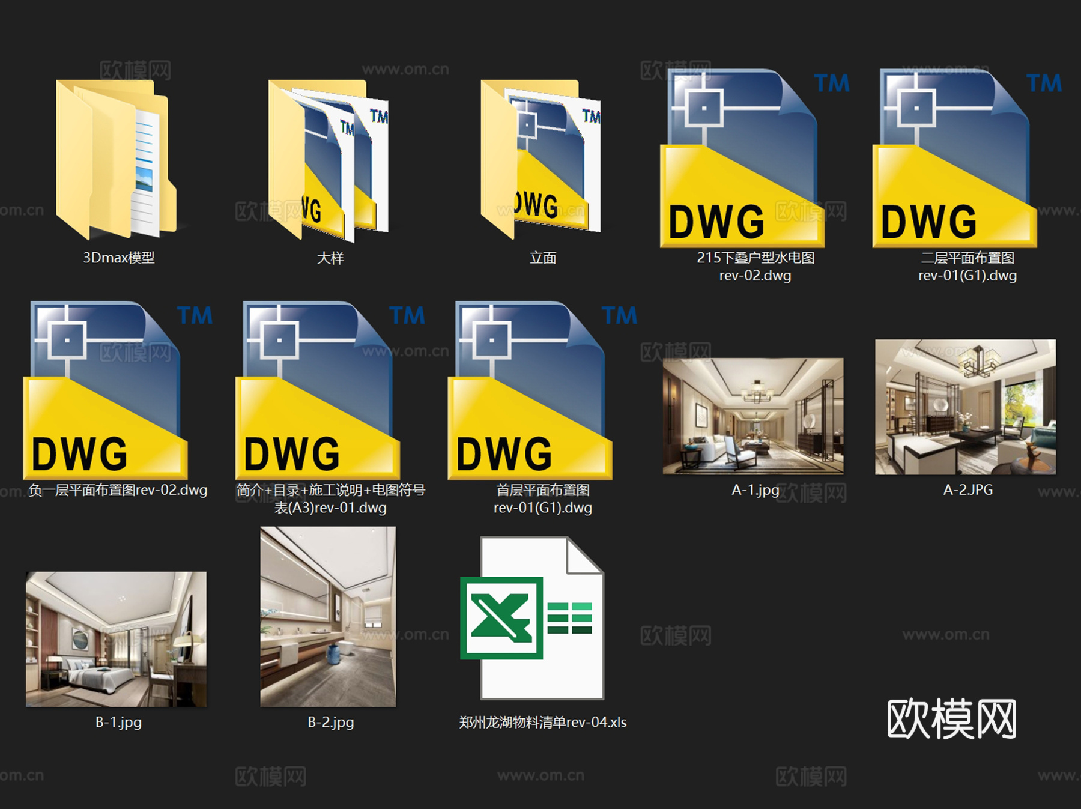Select the 3Dmax模型 folder icon
1081x809 pixels.
pos(117,159)
